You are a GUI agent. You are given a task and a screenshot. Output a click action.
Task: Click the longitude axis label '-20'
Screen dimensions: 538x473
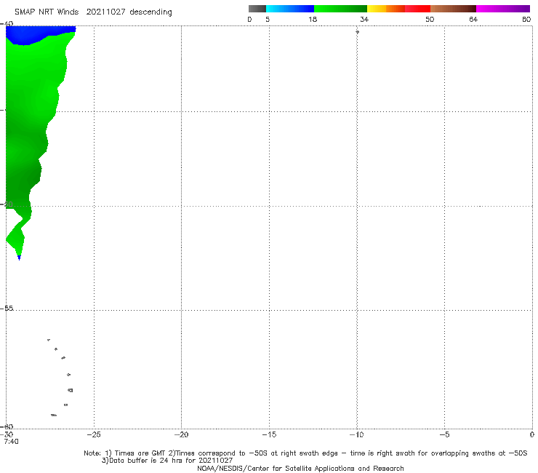(x=181, y=435)
